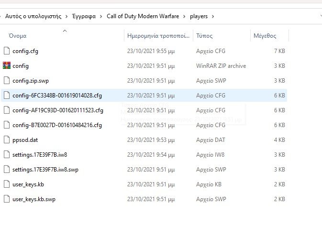Select the user_keys.kb file name
322x247 pixels.
28,184
